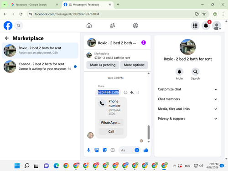Open Roxie conversation in Marketplace list
This screenshot has width=228, height=171.
tap(40, 51)
